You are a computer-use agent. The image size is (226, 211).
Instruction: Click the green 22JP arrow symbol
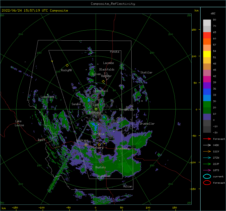coord(207,164)
